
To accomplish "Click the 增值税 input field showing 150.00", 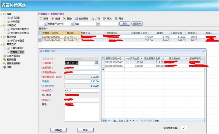I will (82, 81).
